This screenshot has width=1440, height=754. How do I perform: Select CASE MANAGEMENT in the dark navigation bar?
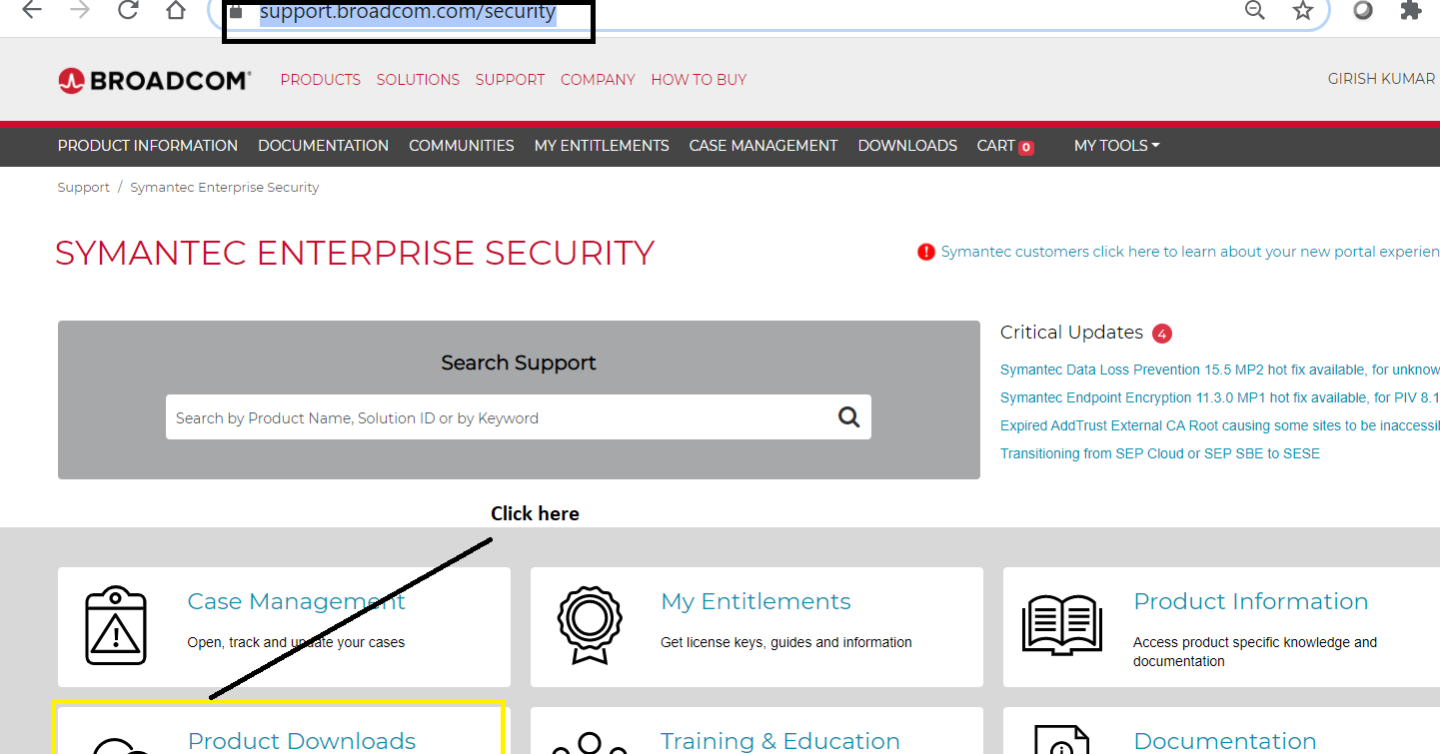pos(763,146)
